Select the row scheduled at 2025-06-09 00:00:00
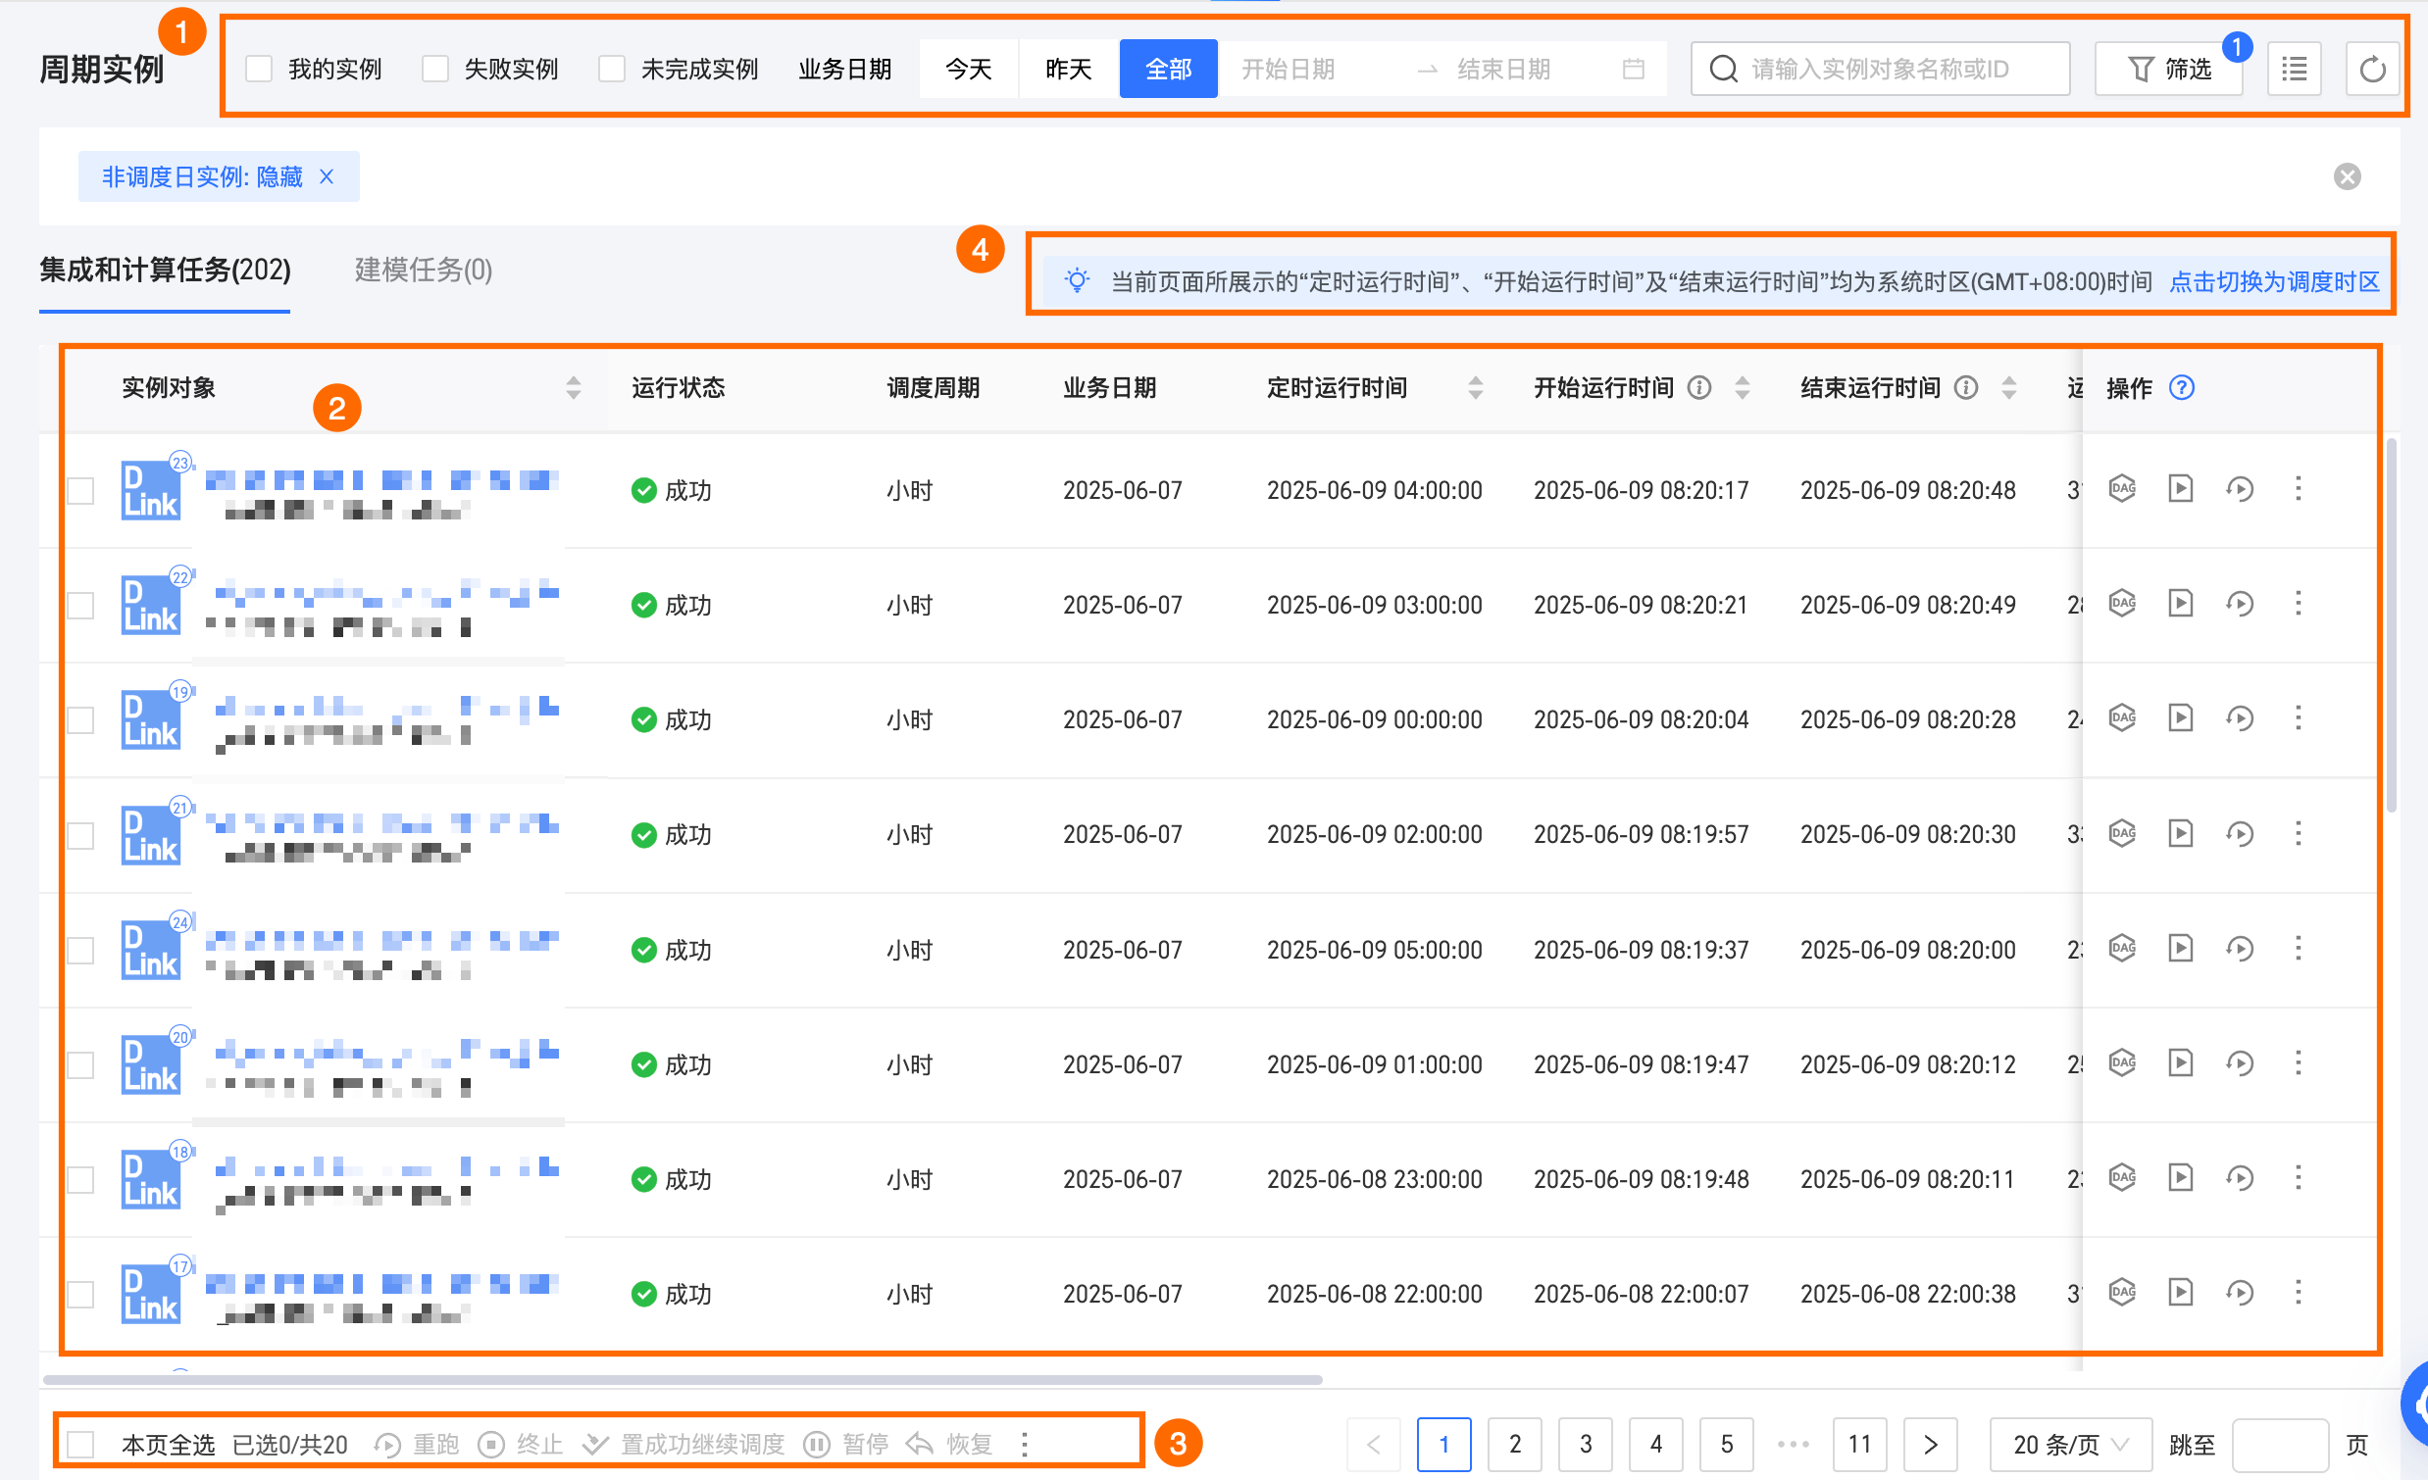The width and height of the screenshot is (2428, 1480). (x=79, y=719)
